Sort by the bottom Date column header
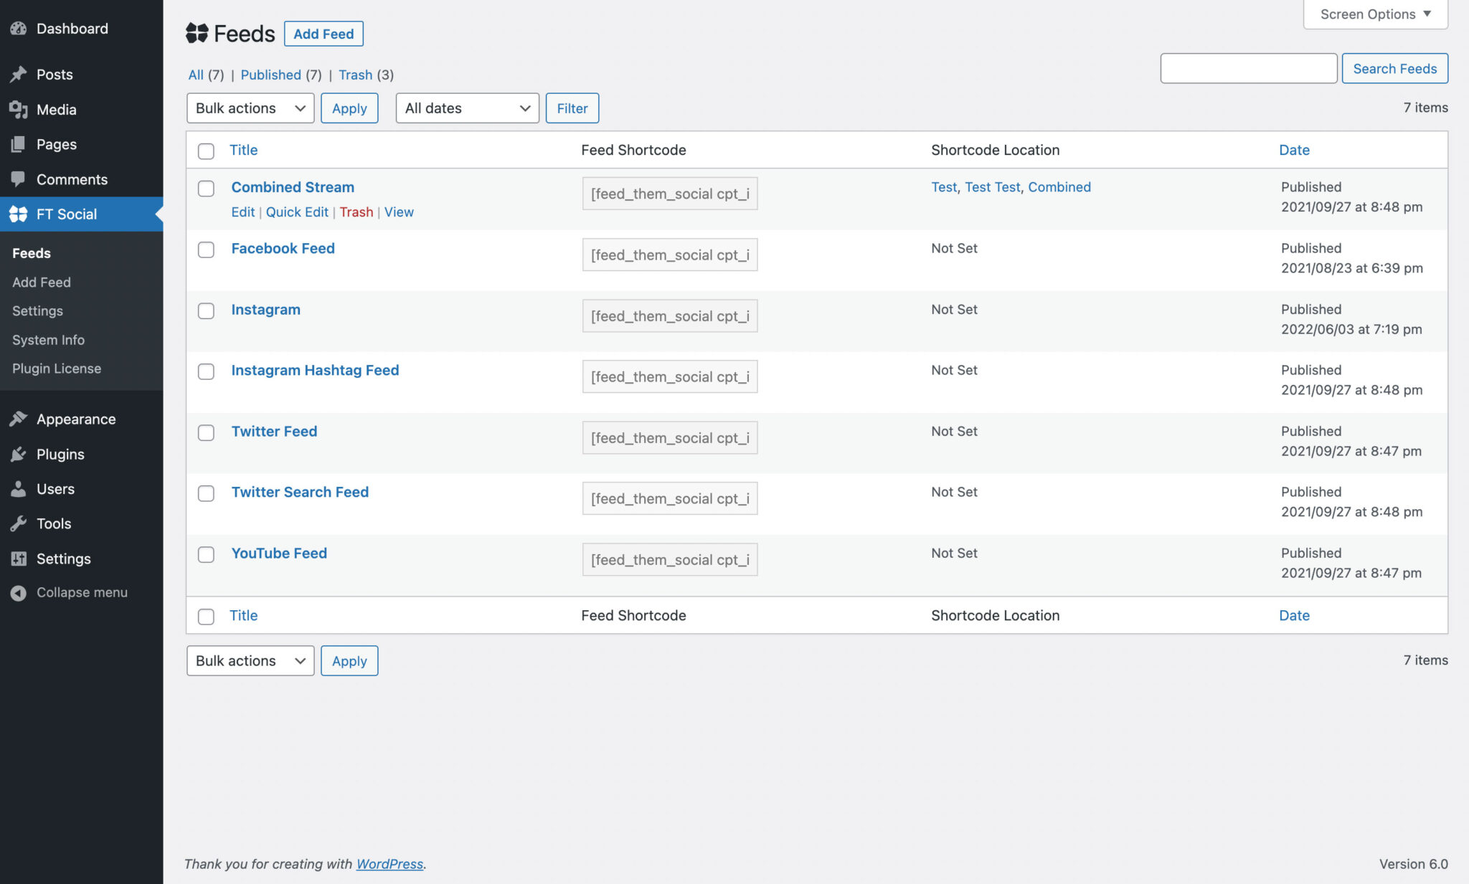Image resolution: width=1469 pixels, height=884 pixels. [1294, 615]
